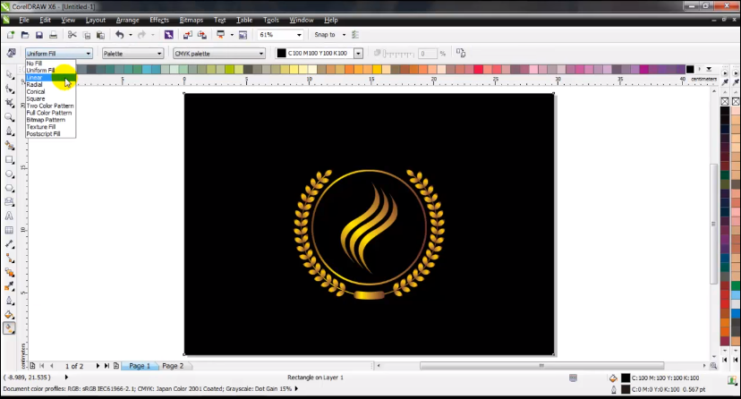The image size is (741, 399).
Task: Choose Two Color Pattern fill type
Action: [50, 106]
